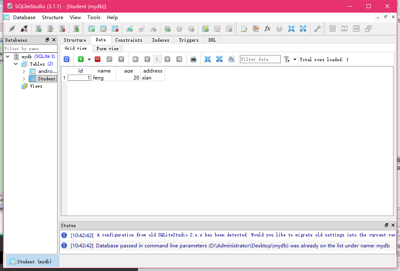Commit changes with checkmark icon
Image resolution: width=400 pixels, height=271 pixels.
tap(109, 59)
